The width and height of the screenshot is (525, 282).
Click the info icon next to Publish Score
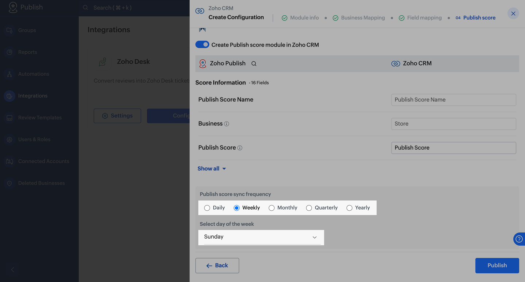tap(240, 148)
